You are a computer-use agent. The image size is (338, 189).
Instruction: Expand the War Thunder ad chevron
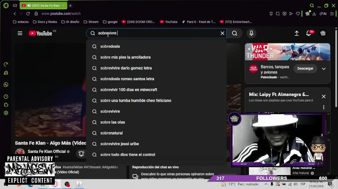pos(324,69)
